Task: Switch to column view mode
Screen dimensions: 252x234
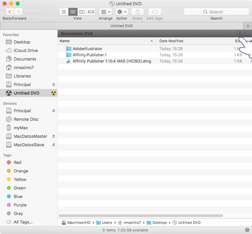Action: pos(82,12)
